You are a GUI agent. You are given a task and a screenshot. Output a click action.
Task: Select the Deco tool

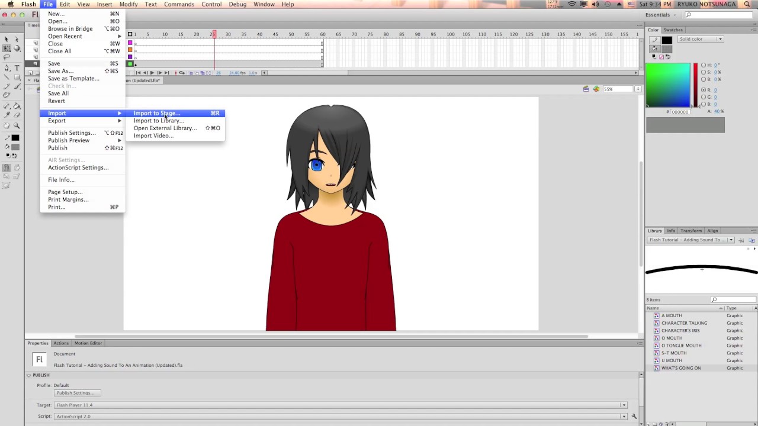click(x=7, y=95)
